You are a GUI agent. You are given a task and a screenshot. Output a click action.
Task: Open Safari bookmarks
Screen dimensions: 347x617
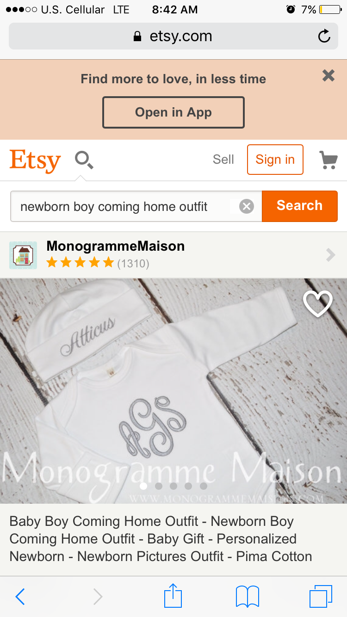point(248,597)
